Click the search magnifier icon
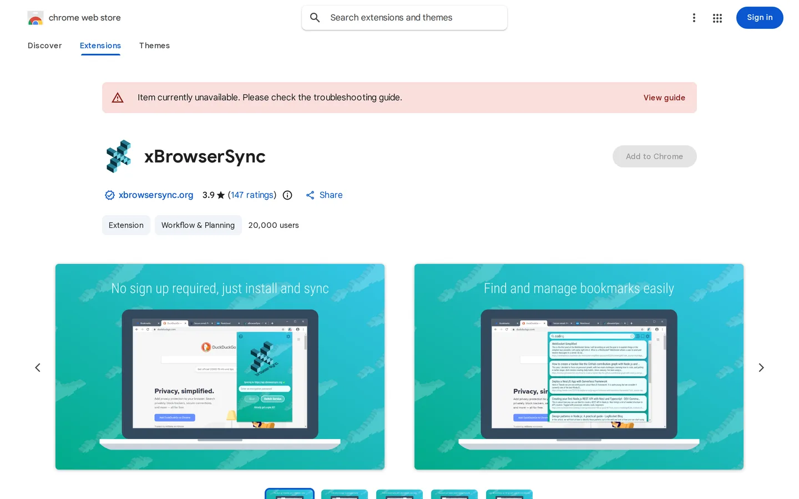 (315, 18)
